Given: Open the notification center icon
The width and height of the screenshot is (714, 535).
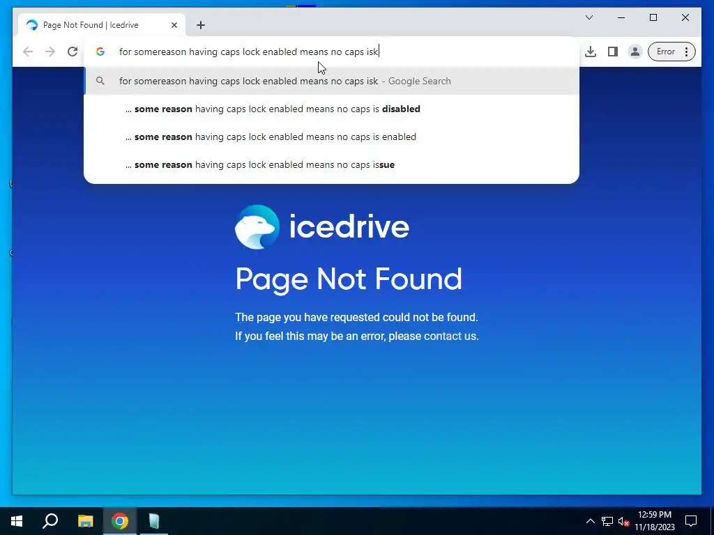Looking at the screenshot, I should tap(691, 521).
